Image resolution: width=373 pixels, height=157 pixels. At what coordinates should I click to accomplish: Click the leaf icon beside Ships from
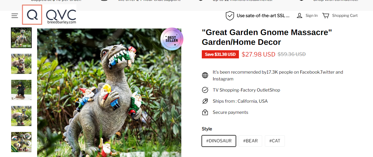tap(205, 101)
